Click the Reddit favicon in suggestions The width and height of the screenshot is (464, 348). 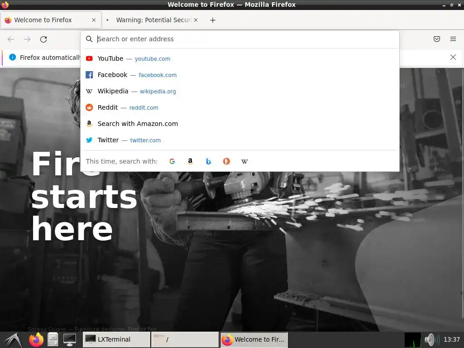click(89, 107)
